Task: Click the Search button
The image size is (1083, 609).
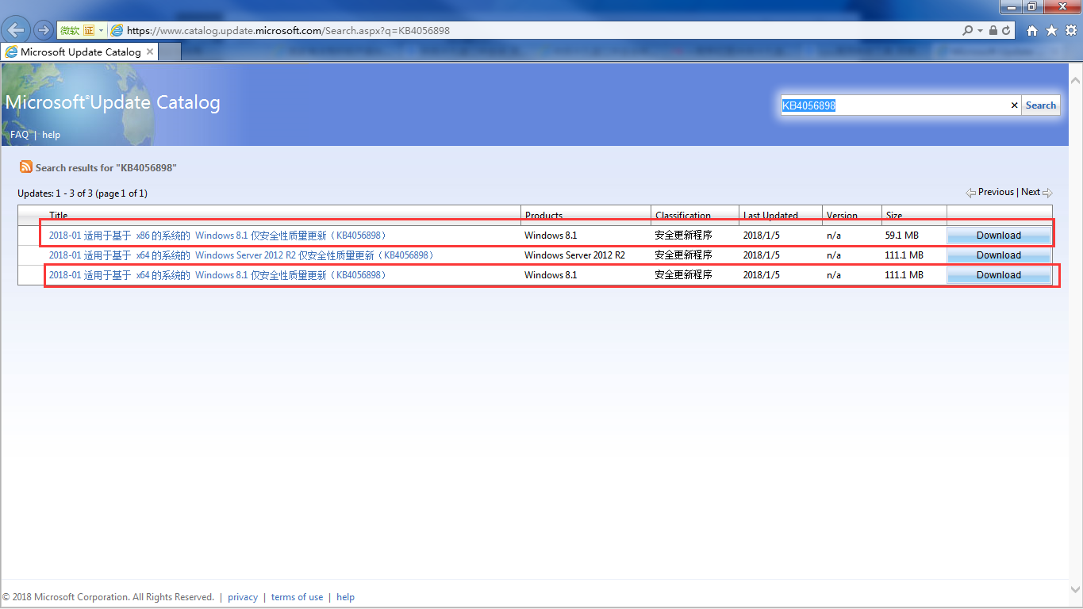Action: [x=1040, y=105]
